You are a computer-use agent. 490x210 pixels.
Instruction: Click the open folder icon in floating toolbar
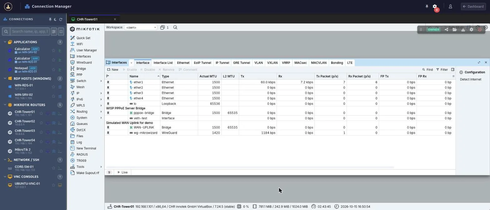455,29
